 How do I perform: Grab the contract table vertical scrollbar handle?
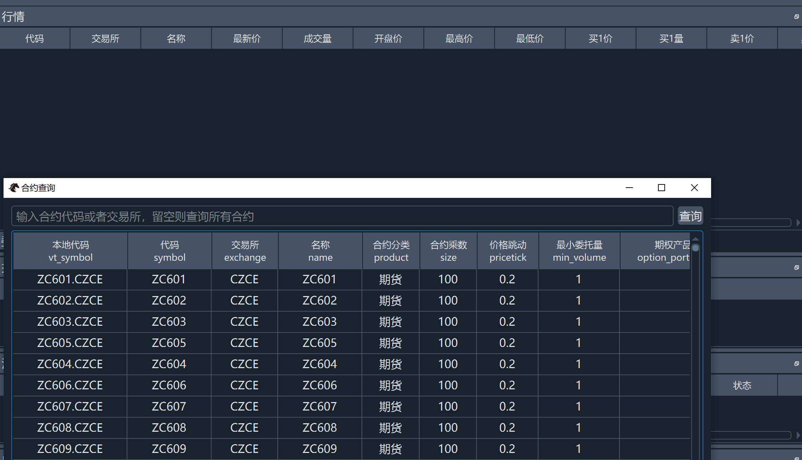695,248
